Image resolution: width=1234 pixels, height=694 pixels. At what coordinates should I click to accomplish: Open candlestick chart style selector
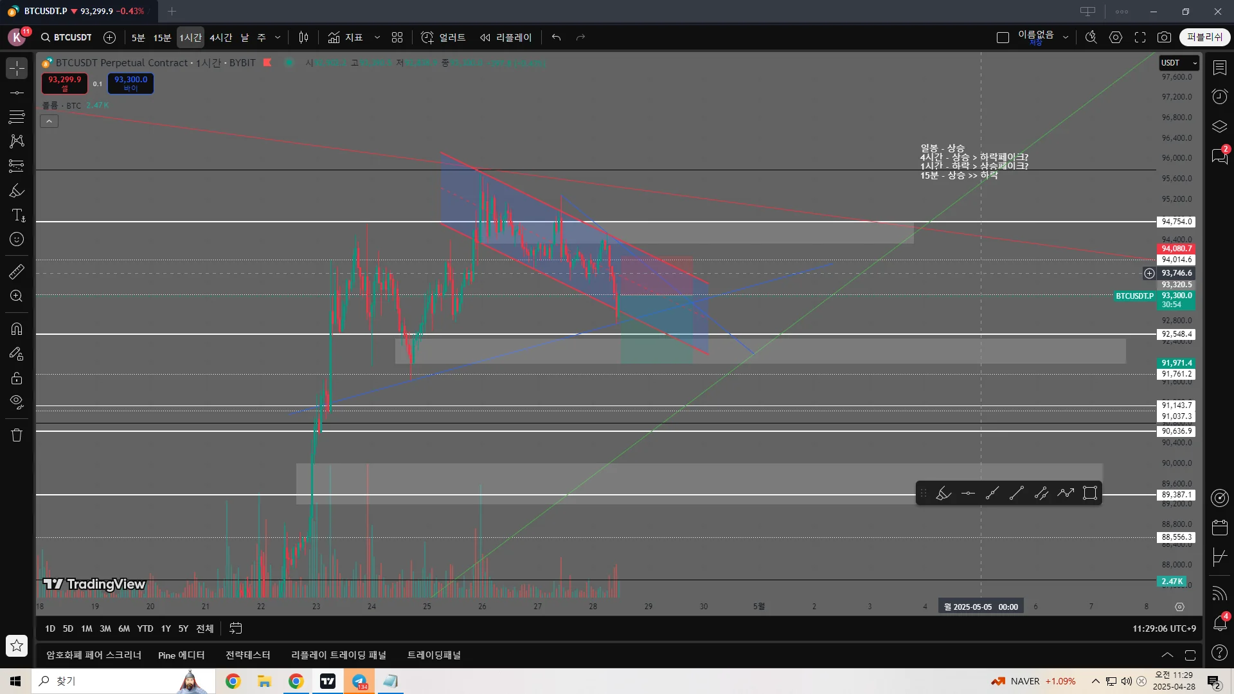pyautogui.click(x=303, y=37)
